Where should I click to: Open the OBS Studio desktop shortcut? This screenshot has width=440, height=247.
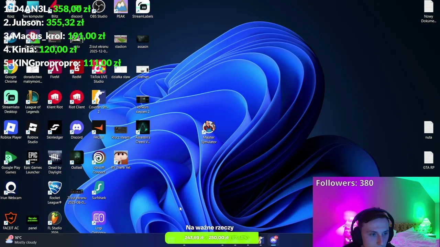(99, 9)
